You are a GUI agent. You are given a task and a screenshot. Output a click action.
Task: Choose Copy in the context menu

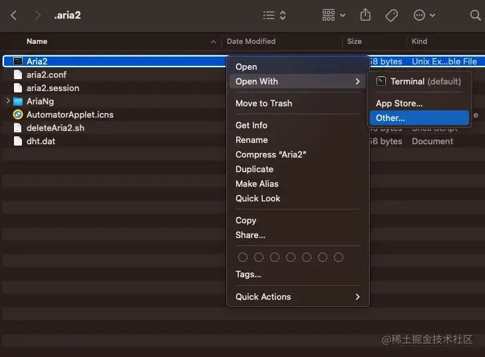click(298, 220)
